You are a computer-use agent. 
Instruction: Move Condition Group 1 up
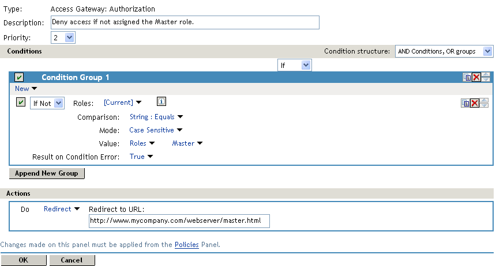486,75
